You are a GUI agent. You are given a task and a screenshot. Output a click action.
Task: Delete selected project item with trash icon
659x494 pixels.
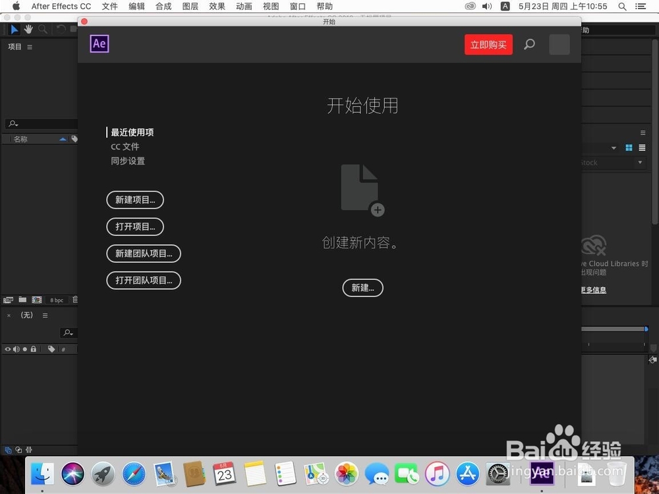(75, 300)
